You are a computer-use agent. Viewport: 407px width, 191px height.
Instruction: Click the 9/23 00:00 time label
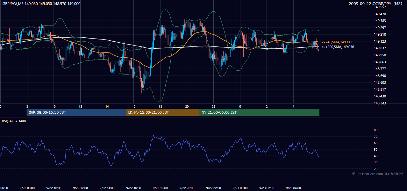point(240,188)
